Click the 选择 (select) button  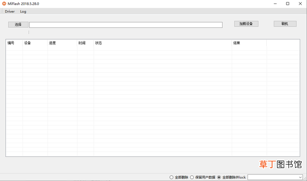(18, 24)
